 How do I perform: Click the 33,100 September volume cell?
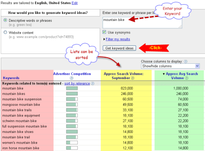(x=128, y=110)
